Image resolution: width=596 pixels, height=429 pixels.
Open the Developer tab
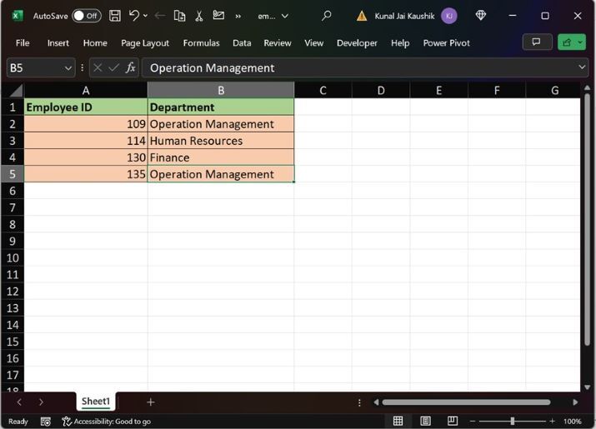pos(357,43)
